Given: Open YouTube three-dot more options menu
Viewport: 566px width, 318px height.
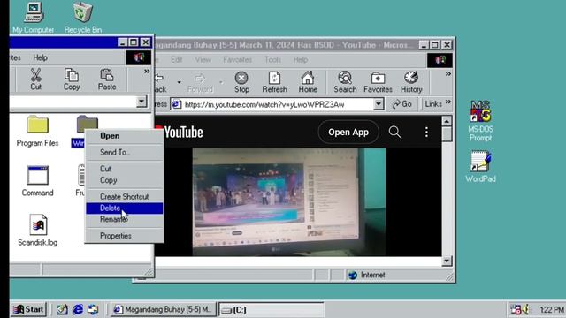Looking at the screenshot, I should click(x=426, y=132).
